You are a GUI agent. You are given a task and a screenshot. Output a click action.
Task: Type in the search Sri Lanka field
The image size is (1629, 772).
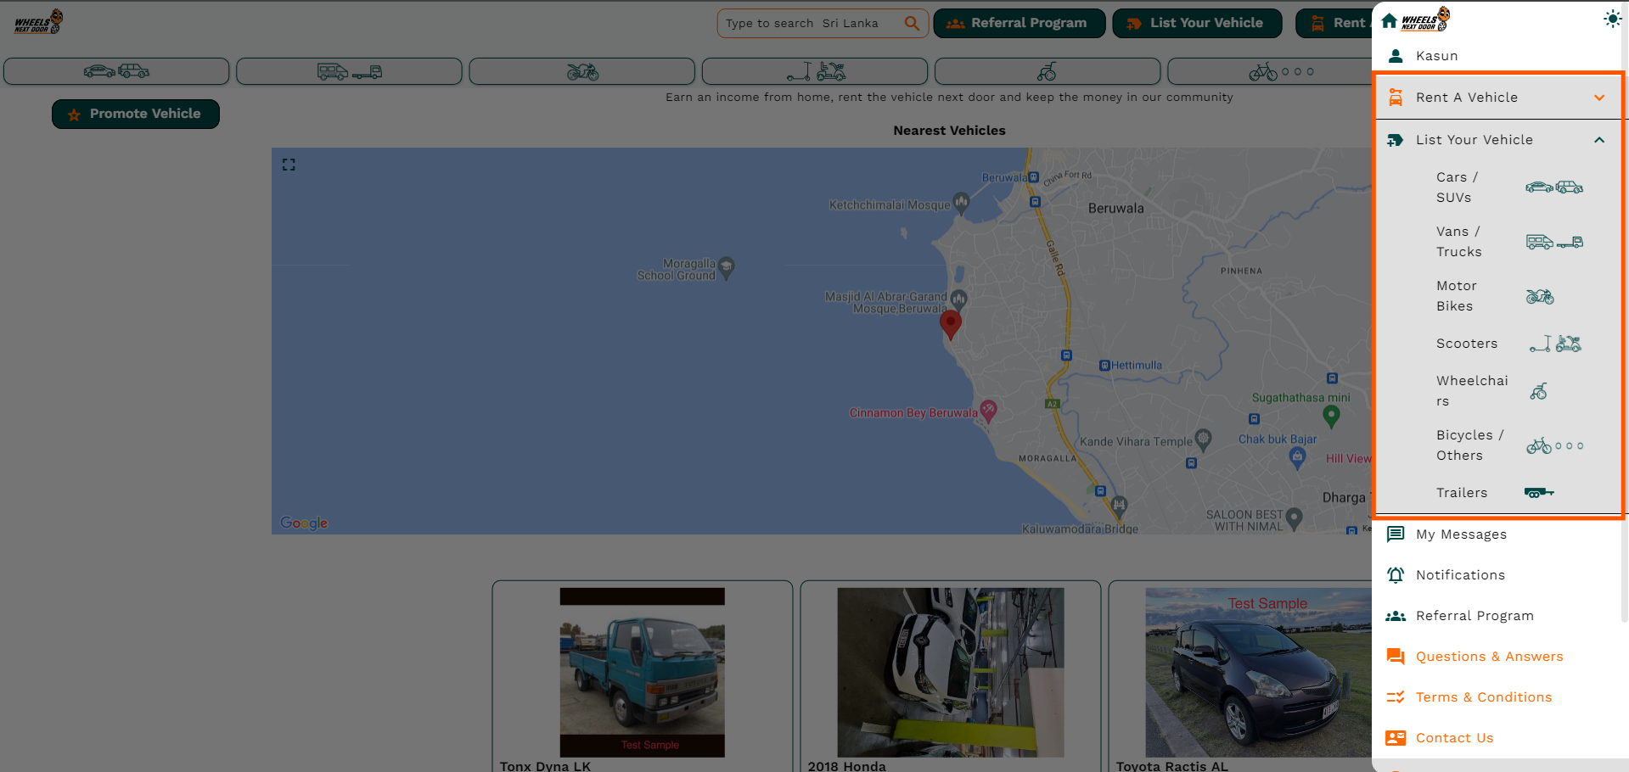811,24
